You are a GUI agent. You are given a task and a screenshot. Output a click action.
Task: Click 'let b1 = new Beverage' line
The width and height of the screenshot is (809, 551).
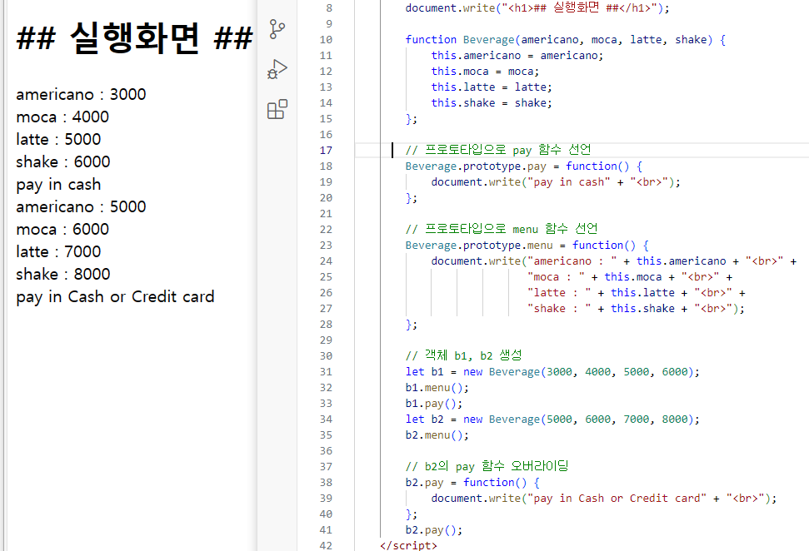[552, 372]
